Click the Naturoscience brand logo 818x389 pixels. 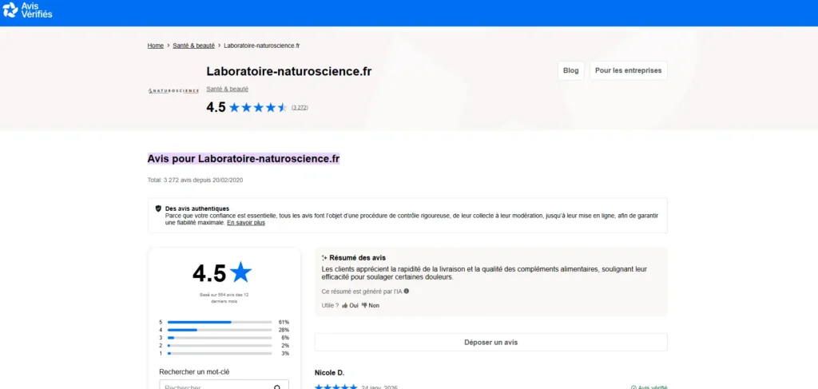click(x=173, y=91)
